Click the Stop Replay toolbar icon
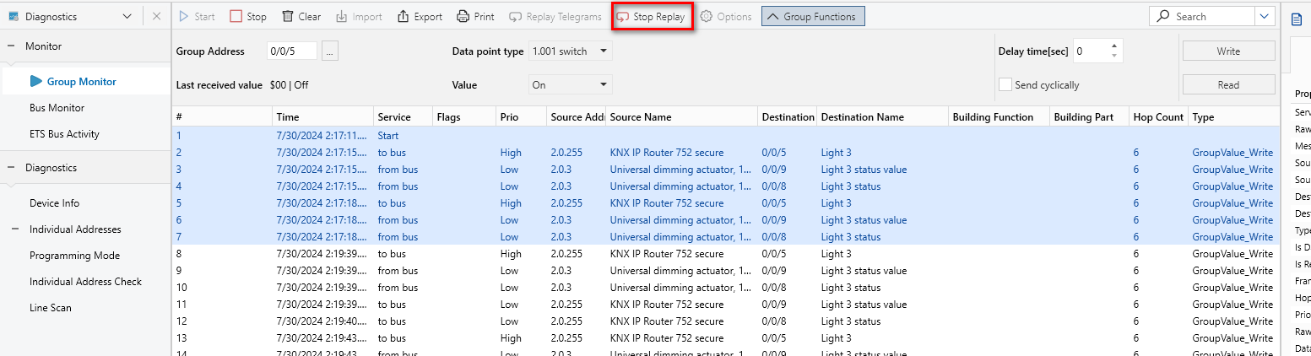This screenshot has height=356, width=1311. pyautogui.click(x=623, y=17)
